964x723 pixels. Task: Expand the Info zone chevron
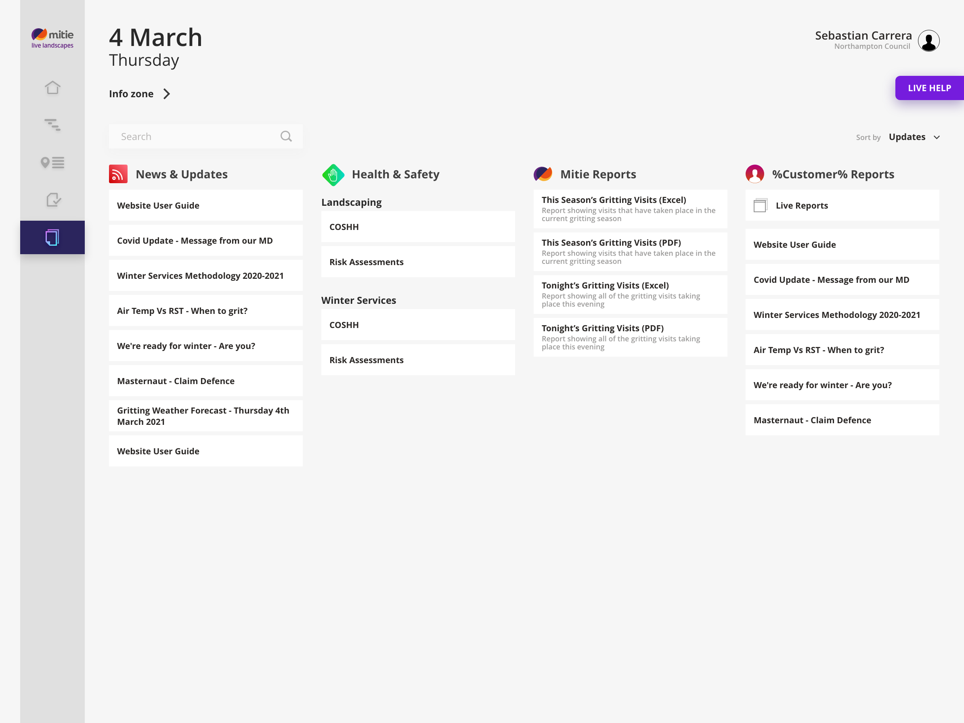click(x=166, y=94)
